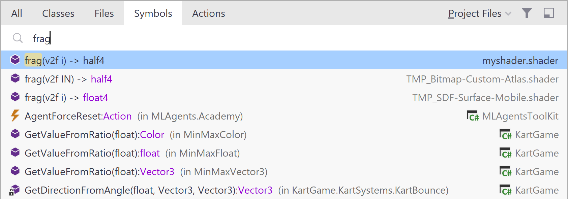Click the locked symbol icon on GetDirectionFromAngle row
568x199 pixels.
click(15, 190)
